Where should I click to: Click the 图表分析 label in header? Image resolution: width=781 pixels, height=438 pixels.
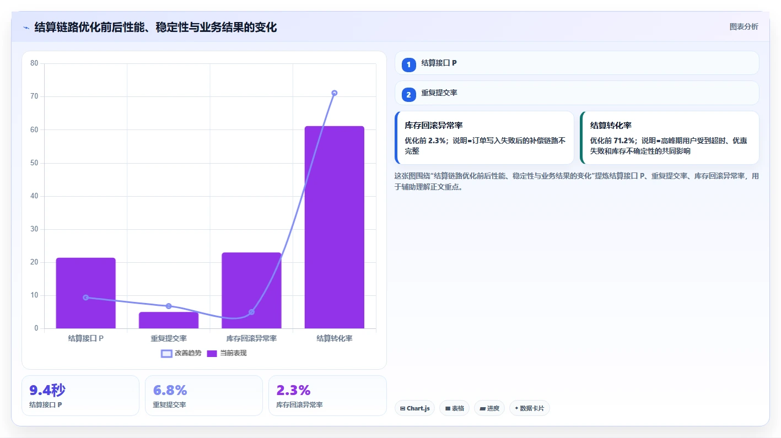tap(744, 26)
